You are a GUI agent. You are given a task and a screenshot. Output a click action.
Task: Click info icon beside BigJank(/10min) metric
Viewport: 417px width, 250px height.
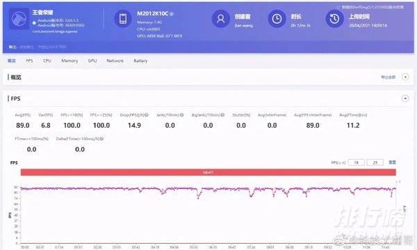(222, 115)
